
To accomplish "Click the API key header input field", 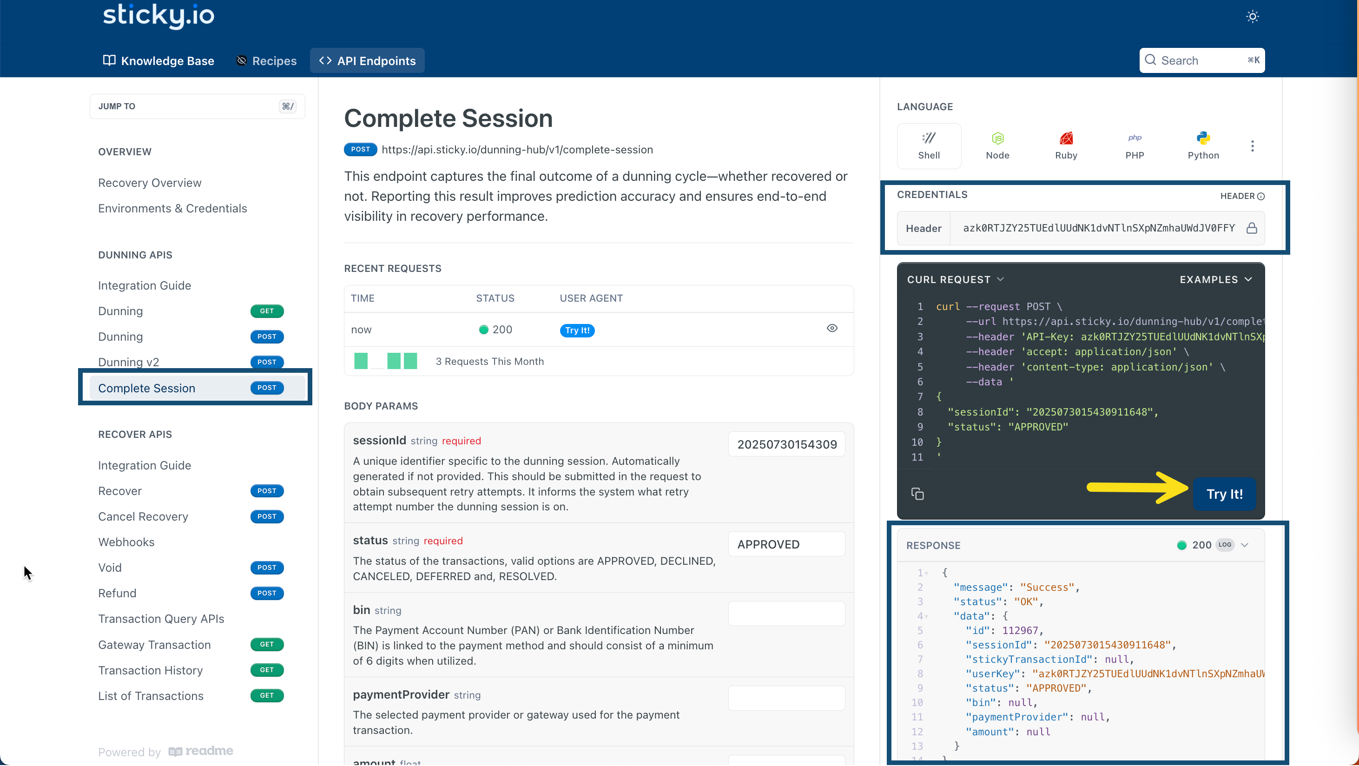I will [1098, 228].
